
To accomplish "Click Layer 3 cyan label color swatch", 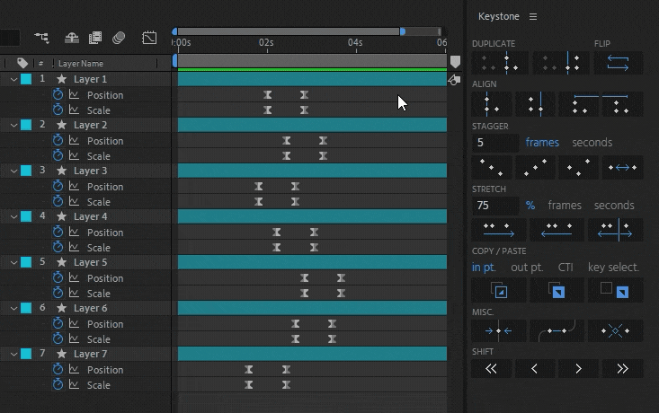I will pos(26,171).
